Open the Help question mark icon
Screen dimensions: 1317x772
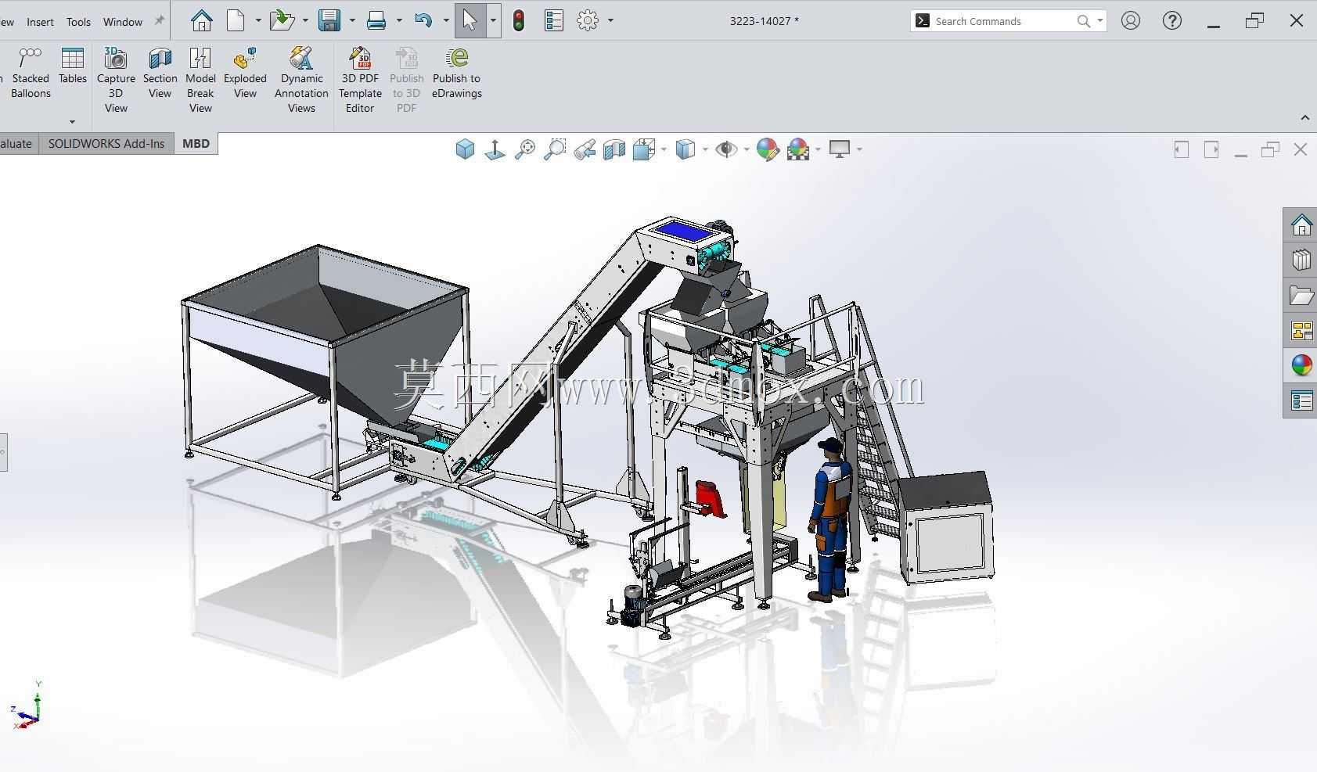[1172, 21]
